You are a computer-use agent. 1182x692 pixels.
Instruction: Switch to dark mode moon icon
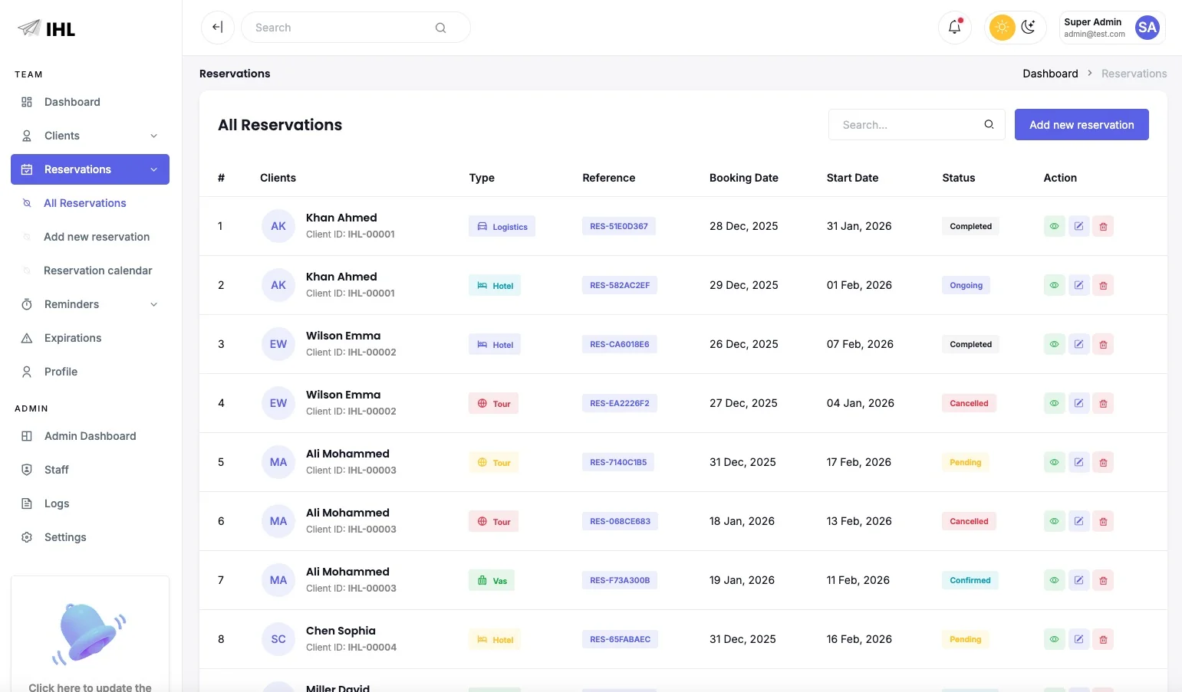pos(1029,28)
